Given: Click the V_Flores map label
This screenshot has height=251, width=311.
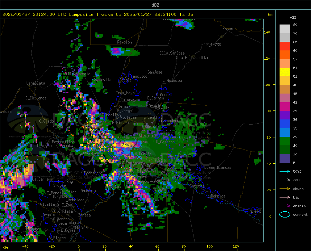Looking at the screenshot, I should point(57,238).
